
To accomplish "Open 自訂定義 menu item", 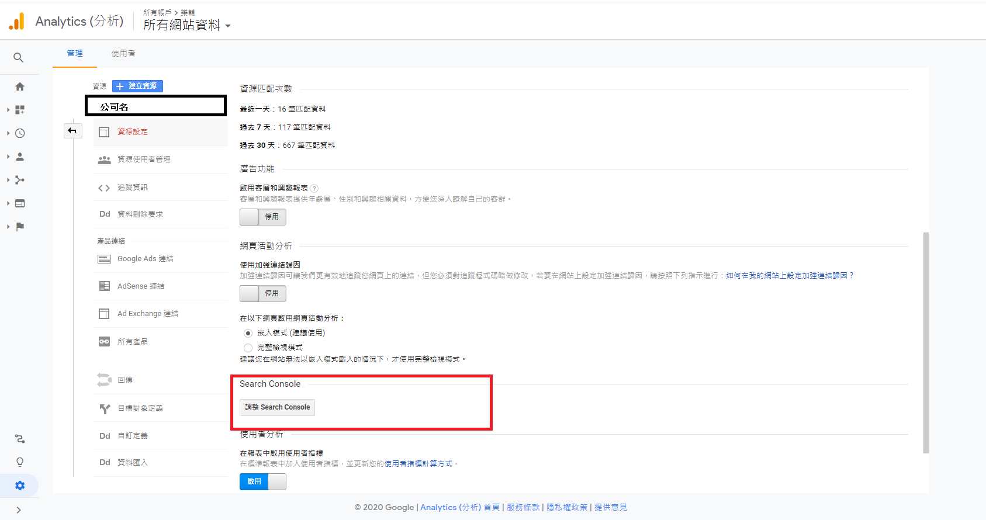I will [x=161, y=436].
